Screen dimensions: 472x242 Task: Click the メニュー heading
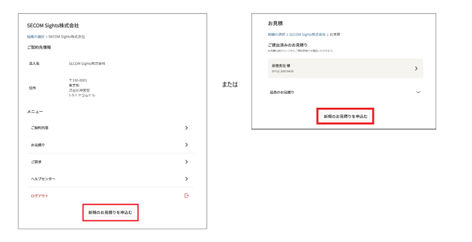click(x=35, y=112)
